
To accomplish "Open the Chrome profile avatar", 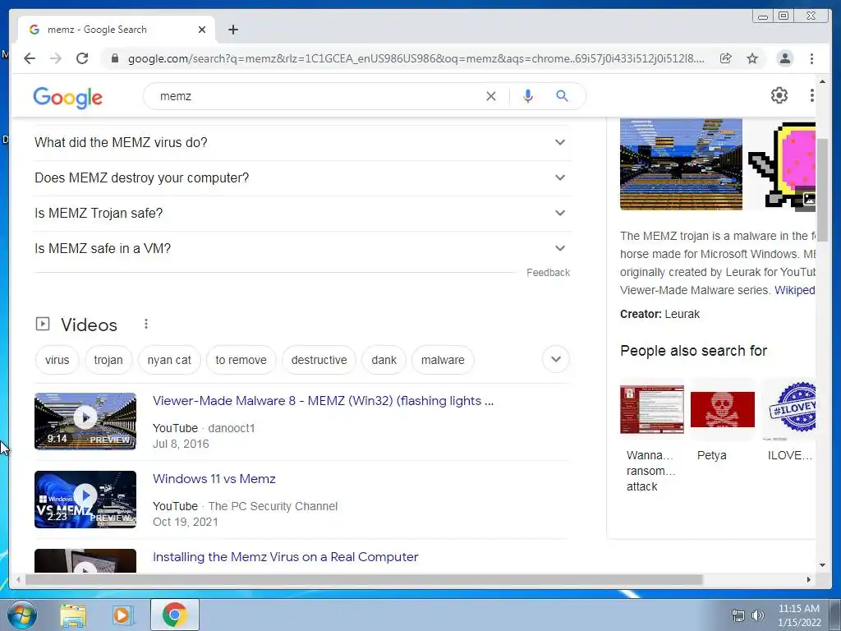I will point(784,58).
